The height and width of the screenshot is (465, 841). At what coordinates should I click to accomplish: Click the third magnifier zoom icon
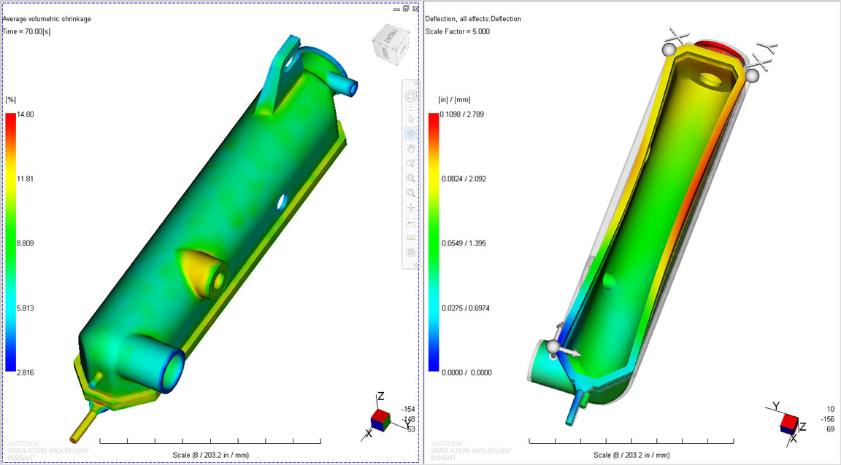point(411,193)
